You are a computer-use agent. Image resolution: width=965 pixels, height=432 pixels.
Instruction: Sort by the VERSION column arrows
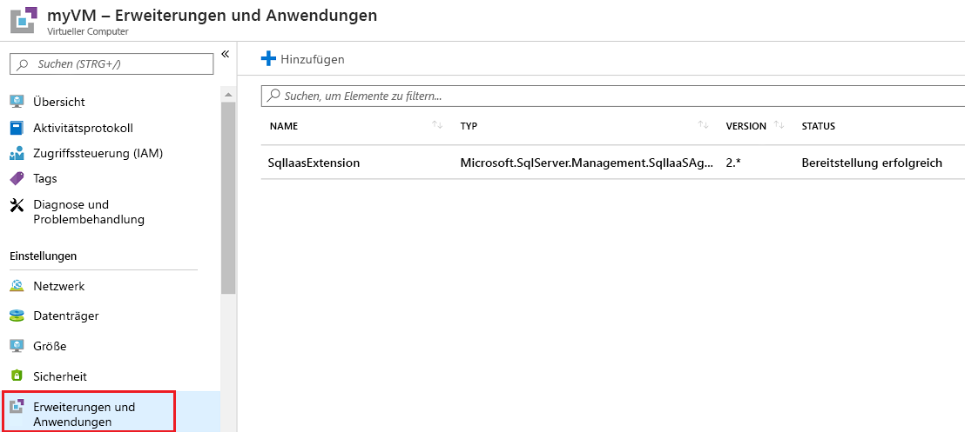779,125
